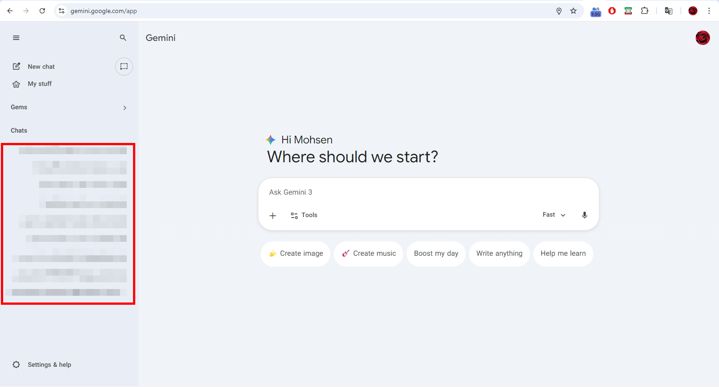Image resolution: width=719 pixels, height=387 pixels.
Task: Choose the Boost my day chip
Action: coord(436,254)
